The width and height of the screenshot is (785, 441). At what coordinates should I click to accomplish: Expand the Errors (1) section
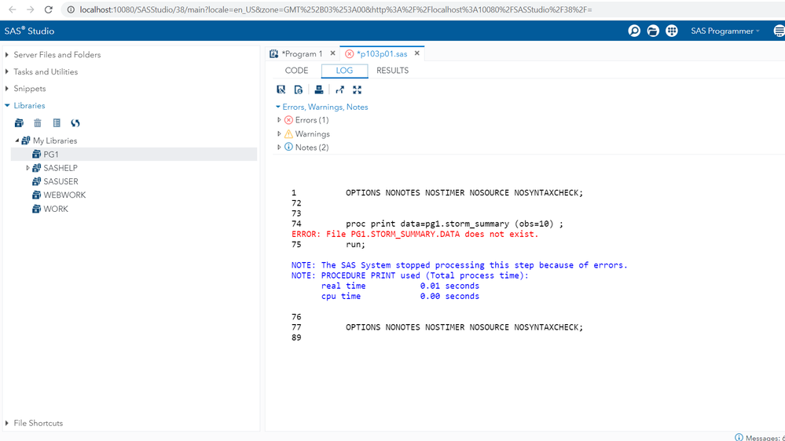pyautogui.click(x=280, y=120)
